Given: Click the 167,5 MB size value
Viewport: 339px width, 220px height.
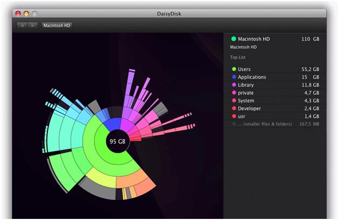Looking at the screenshot, I should point(309,124).
